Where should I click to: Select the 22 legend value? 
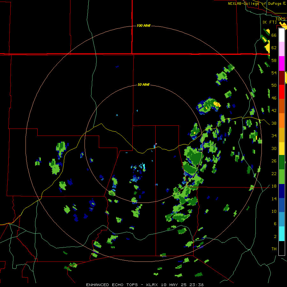(274, 173)
